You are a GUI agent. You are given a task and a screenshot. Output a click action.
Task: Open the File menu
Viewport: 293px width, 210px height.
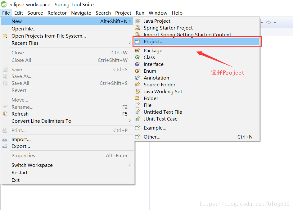pos(6,13)
